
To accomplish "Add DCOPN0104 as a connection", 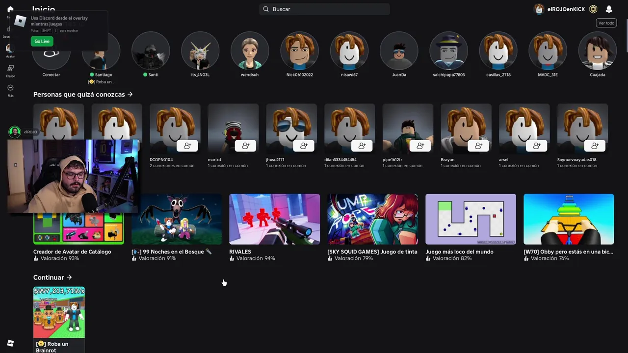I will (x=187, y=146).
